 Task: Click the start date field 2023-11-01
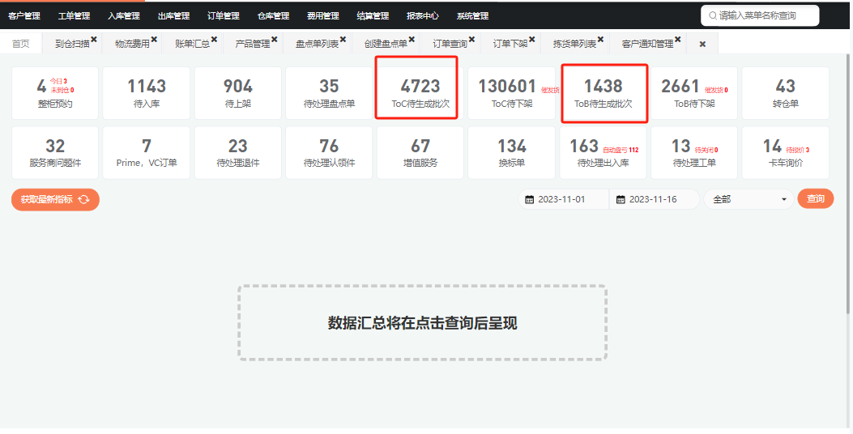tap(564, 200)
